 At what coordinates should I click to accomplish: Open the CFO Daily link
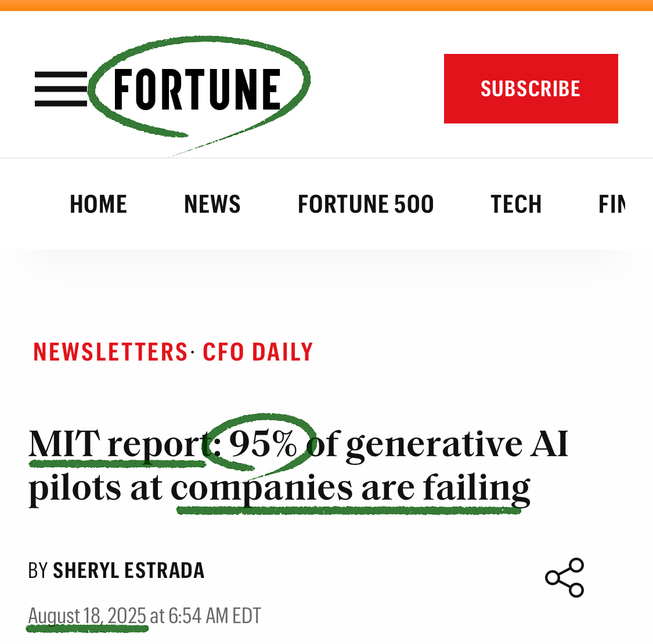(x=258, y=352)
